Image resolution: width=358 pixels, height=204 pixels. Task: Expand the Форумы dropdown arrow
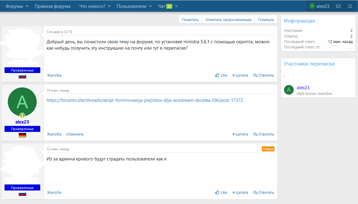[27, 6]
